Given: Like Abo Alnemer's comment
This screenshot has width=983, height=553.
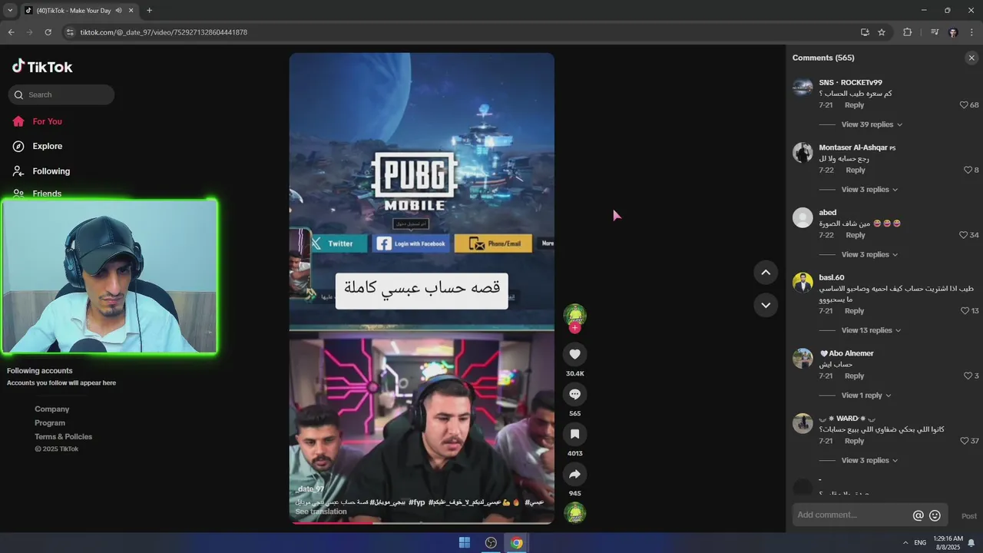Looking at the screenshot, I should (968, 376).
